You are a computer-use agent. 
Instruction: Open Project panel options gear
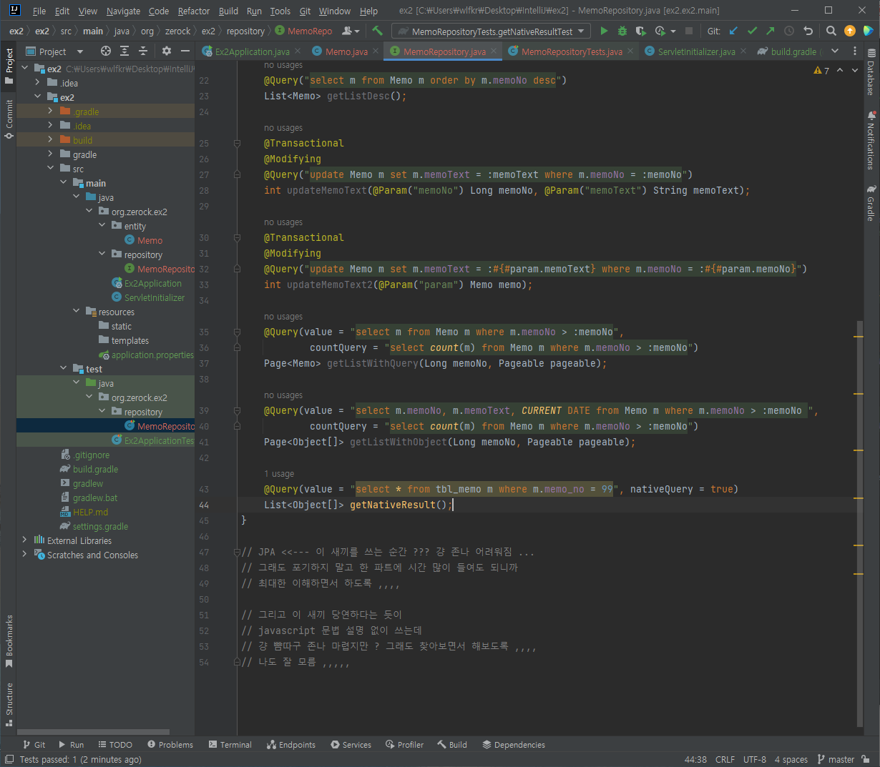pyautogui.click(x=167, y=51)
